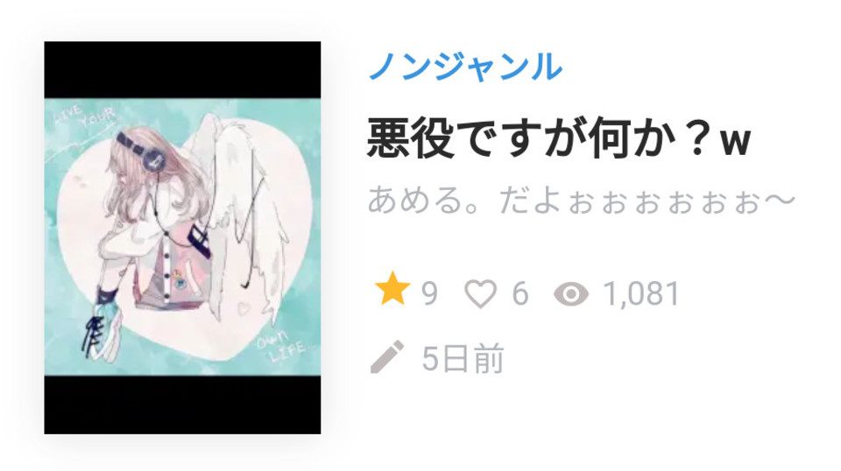Click the top black bar of cover
Viewport: 841px width, 471px height.
(182, 70)
